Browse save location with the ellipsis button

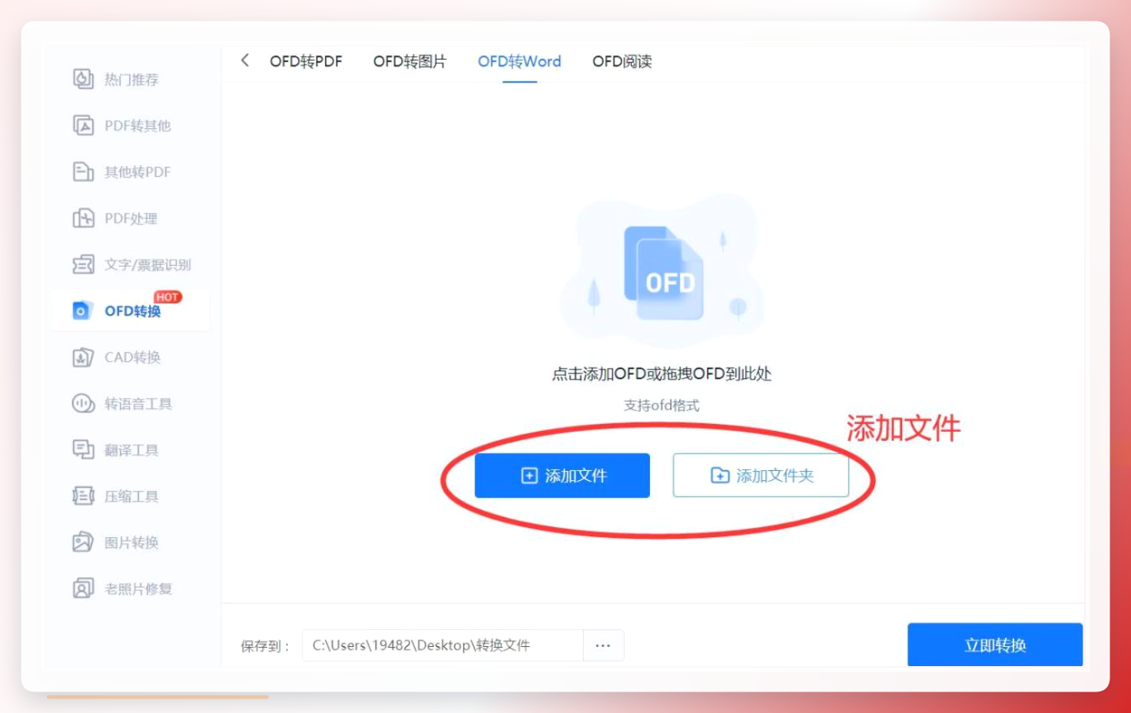[x=603, y=645]
